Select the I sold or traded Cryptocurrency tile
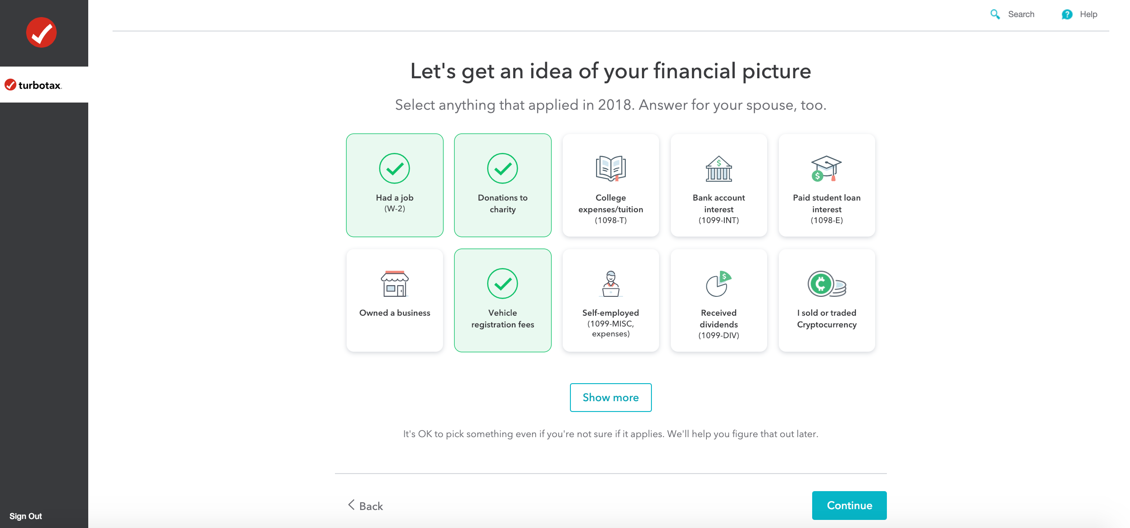 coord(826,300)
